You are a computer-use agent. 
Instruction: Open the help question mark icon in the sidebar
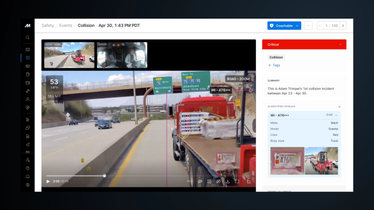(x=27, y=169)
